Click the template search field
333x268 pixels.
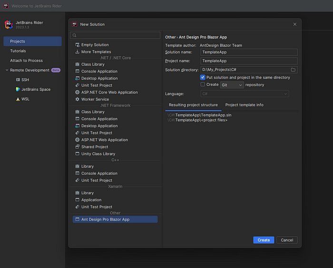point(115,35)
